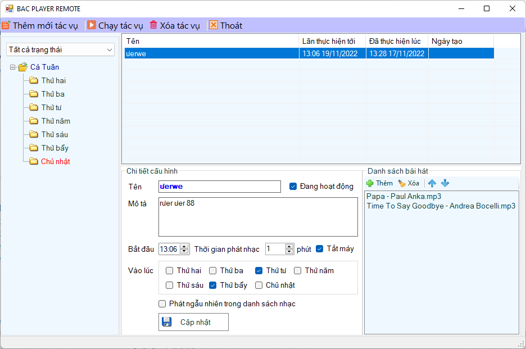This screenshot has height=349, width=526.
Task: Collapse the Cả Tuần tree node
Action: (12, 67)
